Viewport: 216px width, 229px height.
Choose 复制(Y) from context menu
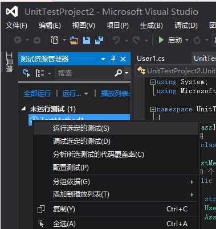pos(116,209)
